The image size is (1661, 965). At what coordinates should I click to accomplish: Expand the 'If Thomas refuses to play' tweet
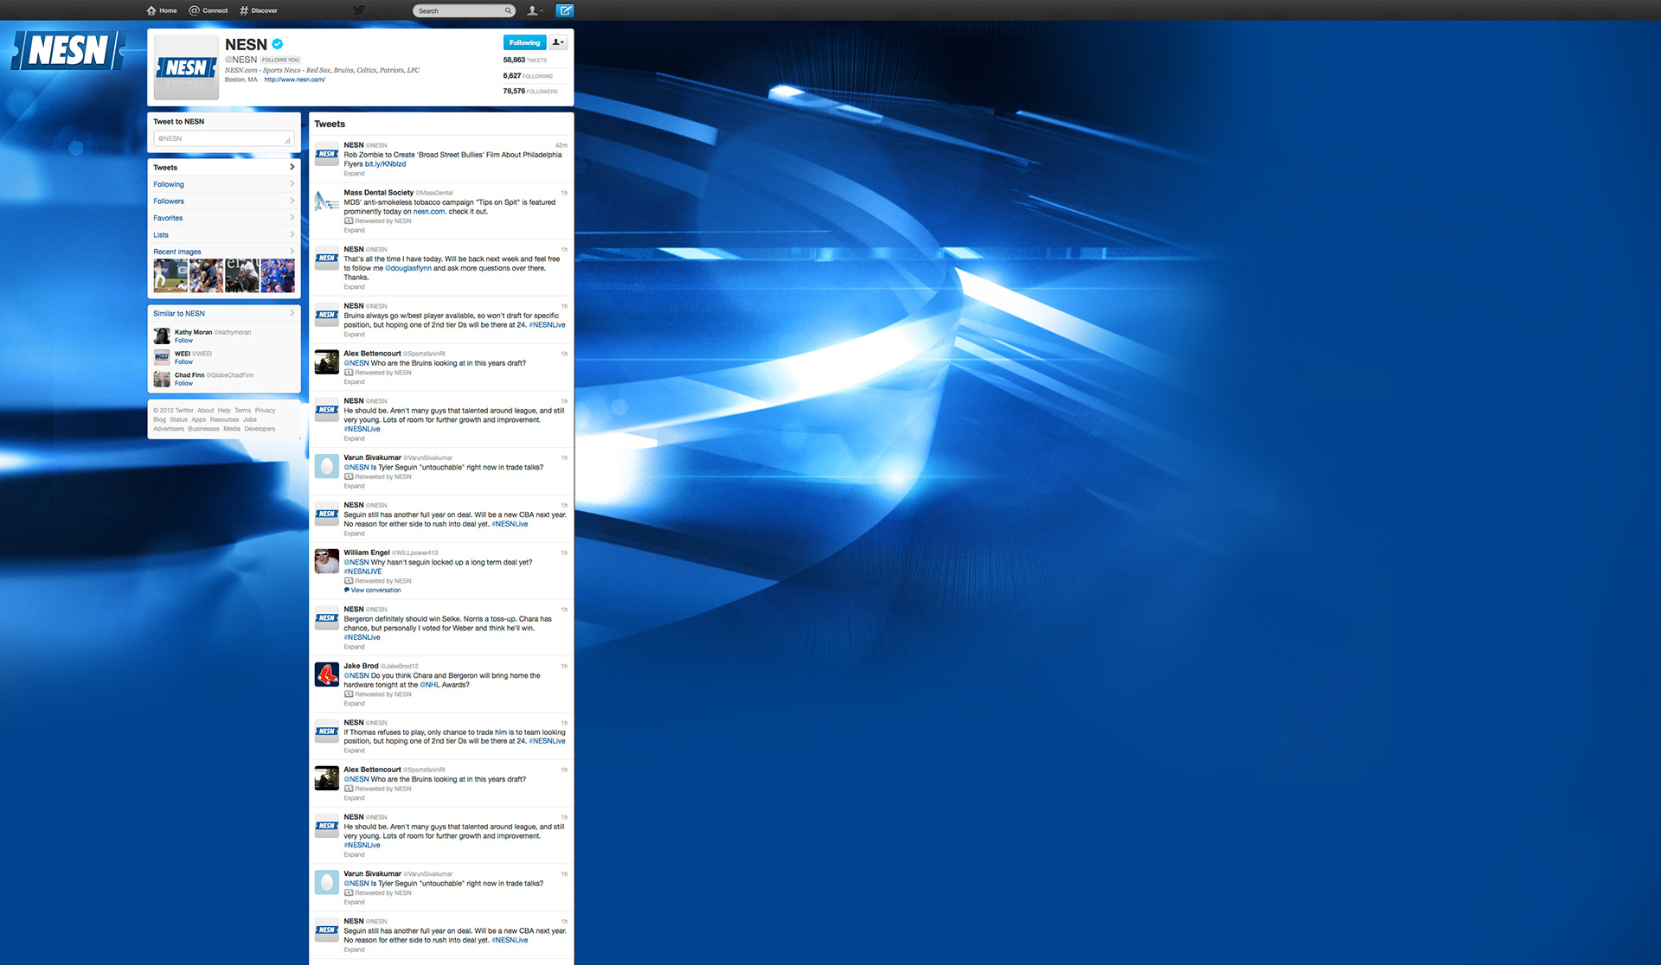click(354, 751)
